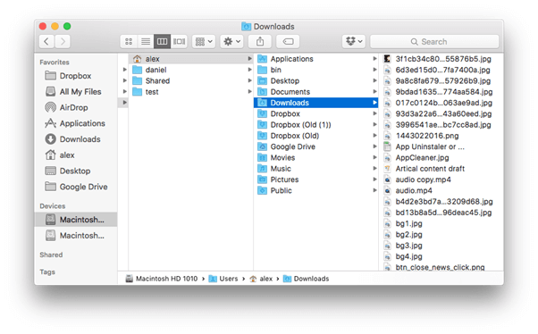This screenshot has width=538, height=334.
Task: Select Artical content draft file
Action: click(x=441, y=169)
